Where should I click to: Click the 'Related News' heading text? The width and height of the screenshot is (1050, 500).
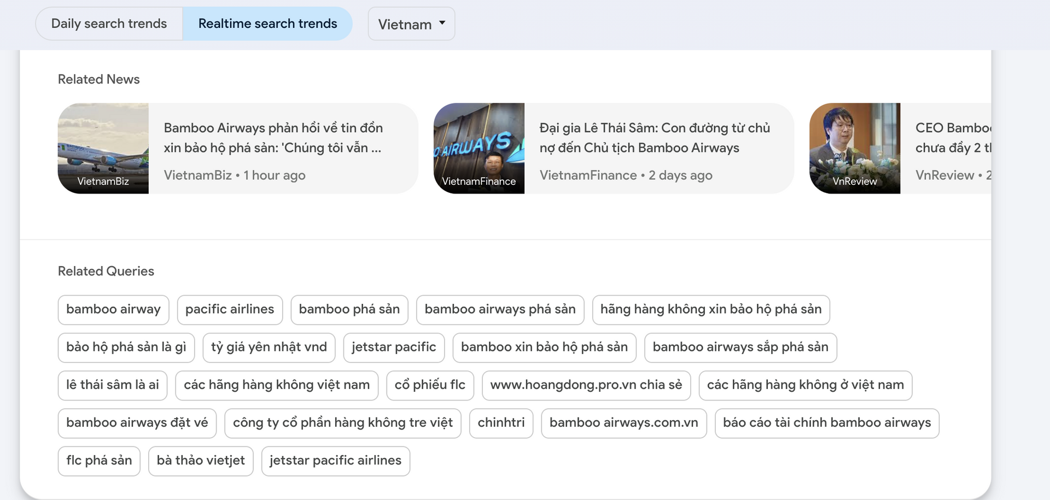(x=99, y=79)
